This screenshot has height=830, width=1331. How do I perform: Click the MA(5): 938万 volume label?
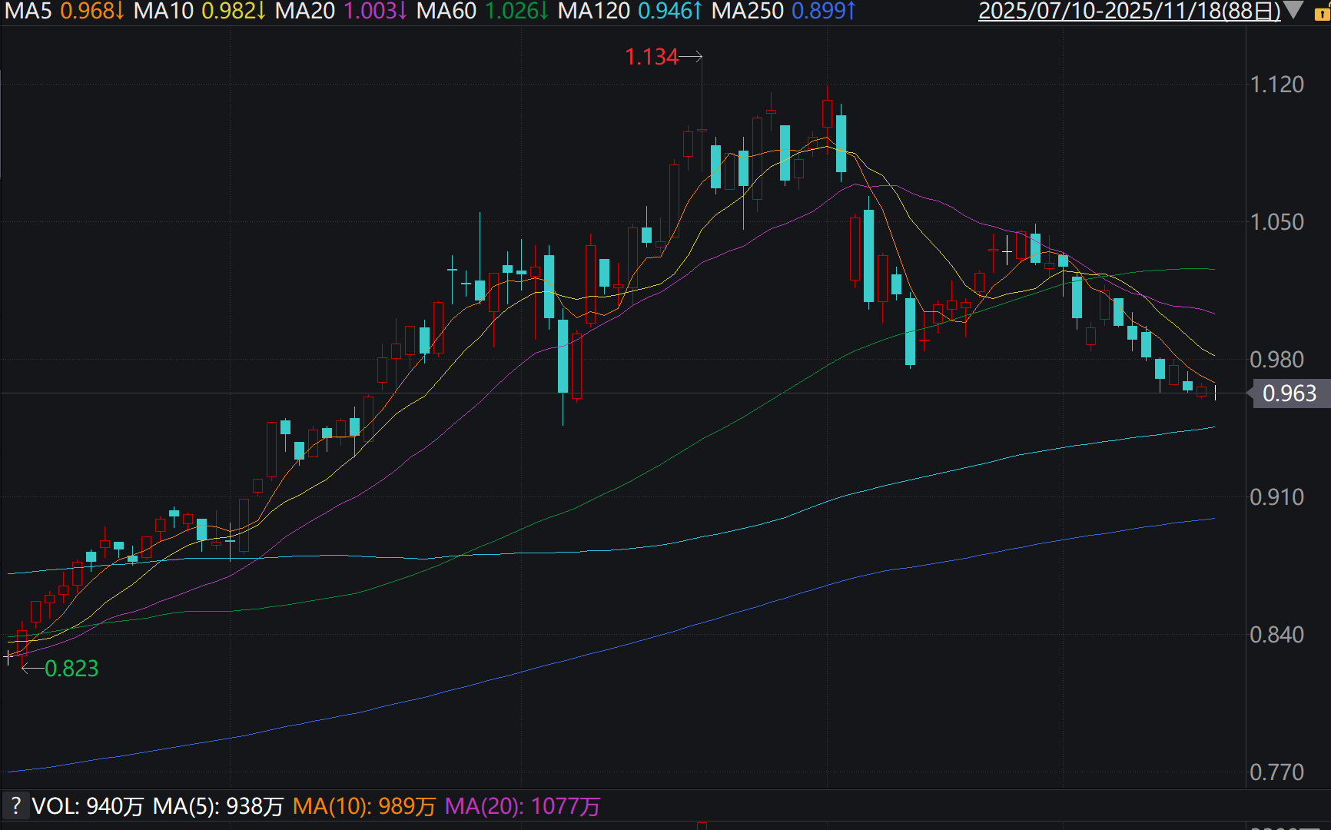218,806
